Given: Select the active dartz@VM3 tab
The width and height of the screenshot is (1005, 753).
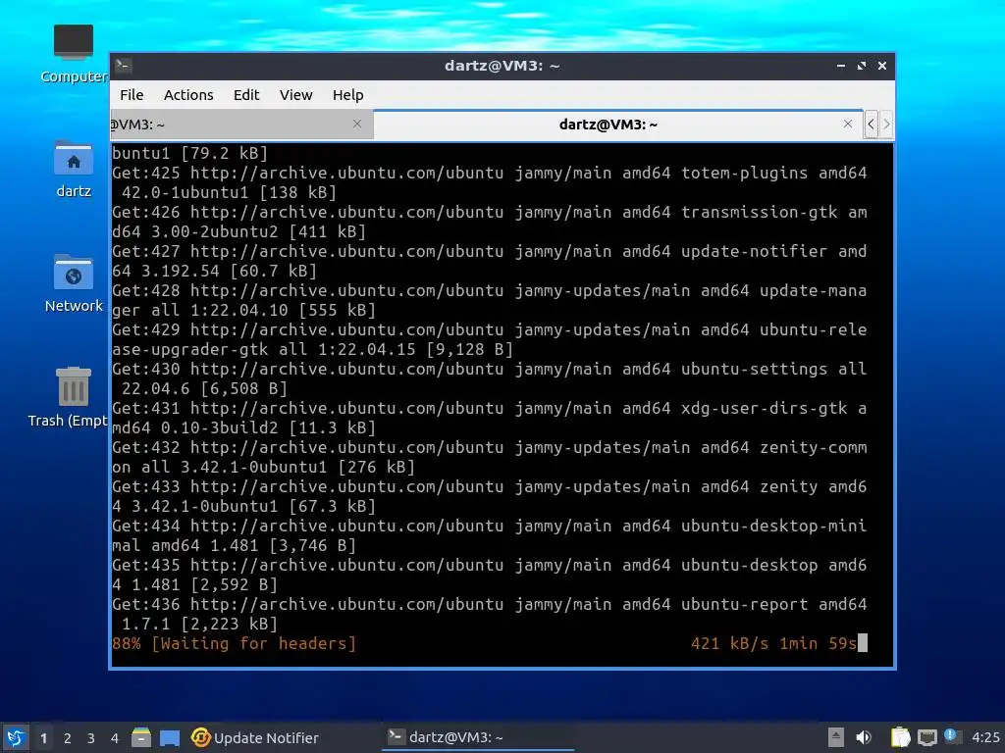Looking at the screenshot, I should (x=618, y=125).
